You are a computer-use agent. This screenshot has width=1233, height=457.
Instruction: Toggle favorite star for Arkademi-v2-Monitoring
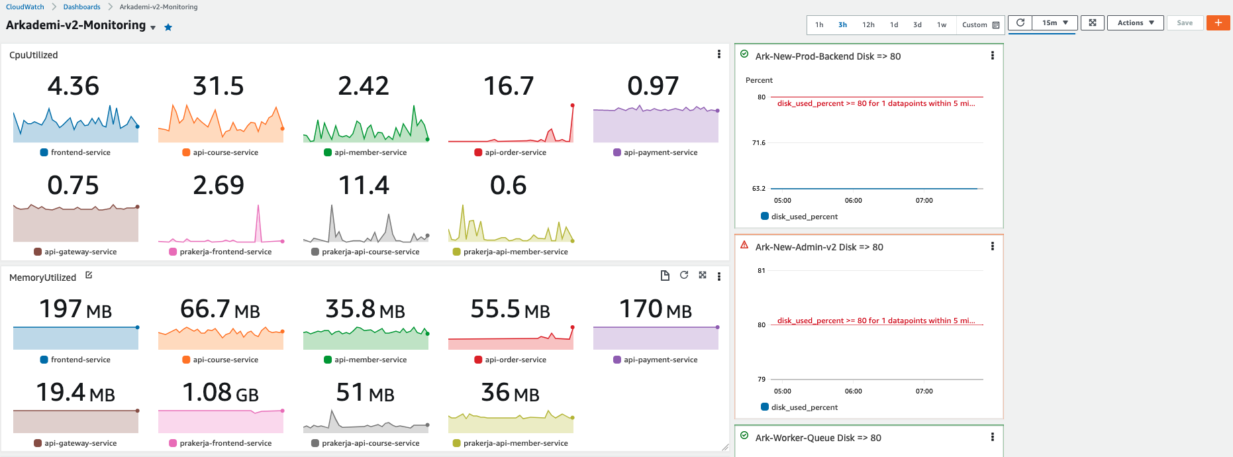pyautogui.click(x=168, y=27)
